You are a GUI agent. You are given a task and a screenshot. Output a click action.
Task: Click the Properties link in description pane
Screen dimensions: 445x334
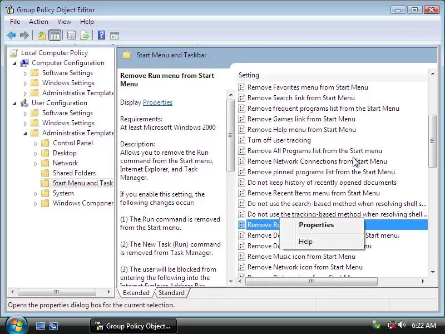click(x=157, y=102)
